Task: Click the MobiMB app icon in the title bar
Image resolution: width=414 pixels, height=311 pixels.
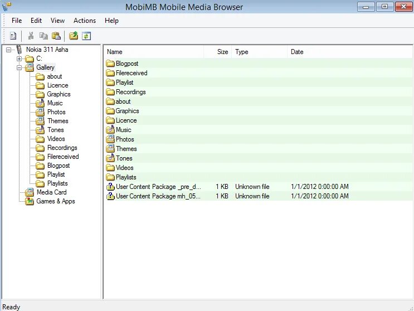Action: [7, 6]
